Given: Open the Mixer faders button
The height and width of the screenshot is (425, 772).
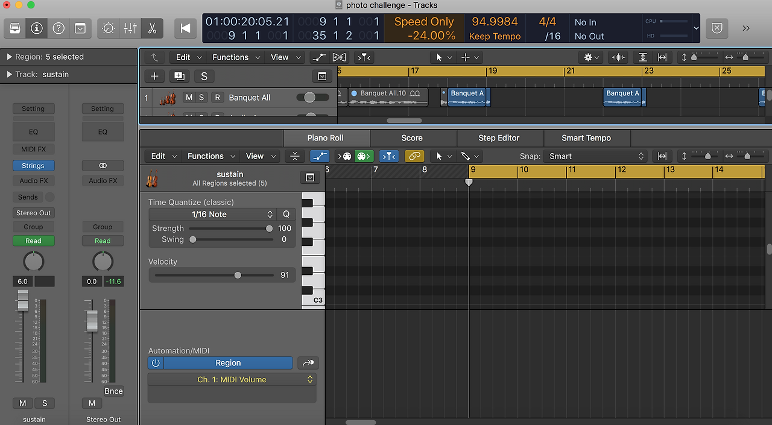Looking at the screenshot, I should coord(130,28).
